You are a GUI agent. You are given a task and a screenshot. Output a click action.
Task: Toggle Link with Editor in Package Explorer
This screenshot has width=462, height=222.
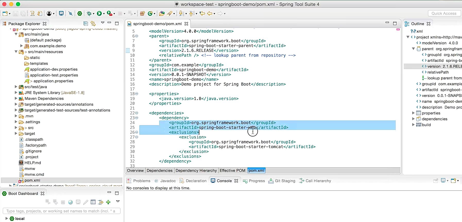[93, 23]
